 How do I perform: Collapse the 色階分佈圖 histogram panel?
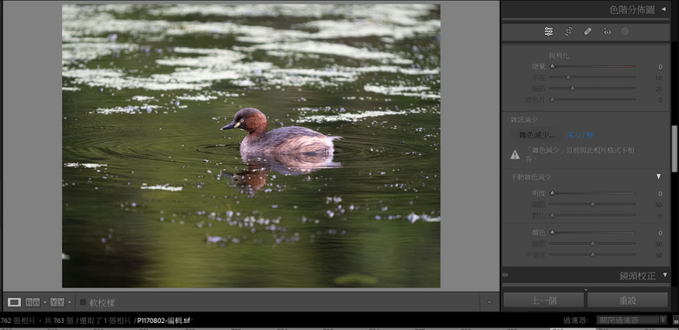(664, 9)
